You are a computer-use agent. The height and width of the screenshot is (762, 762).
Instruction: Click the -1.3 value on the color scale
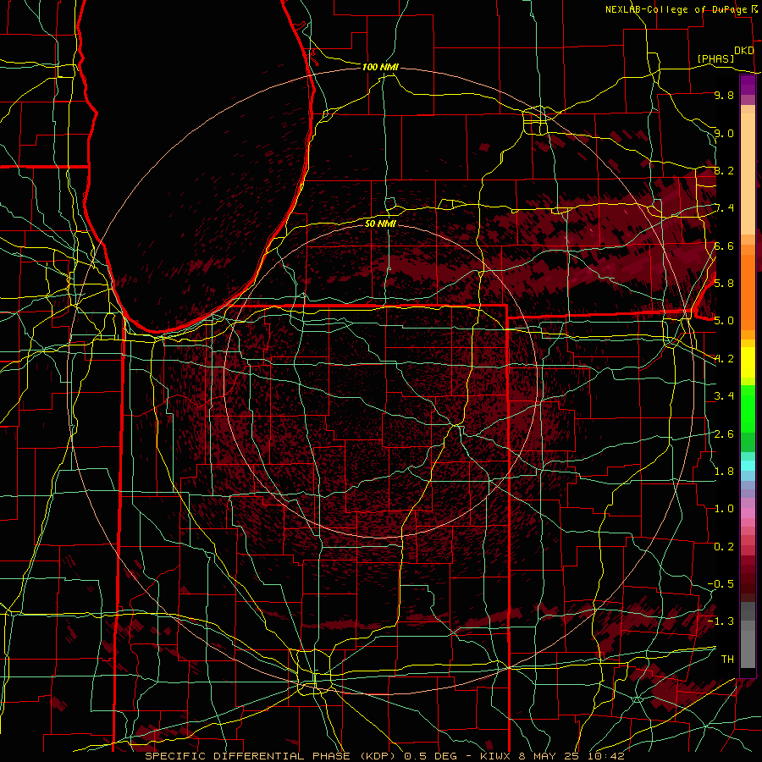coord(721,621)
